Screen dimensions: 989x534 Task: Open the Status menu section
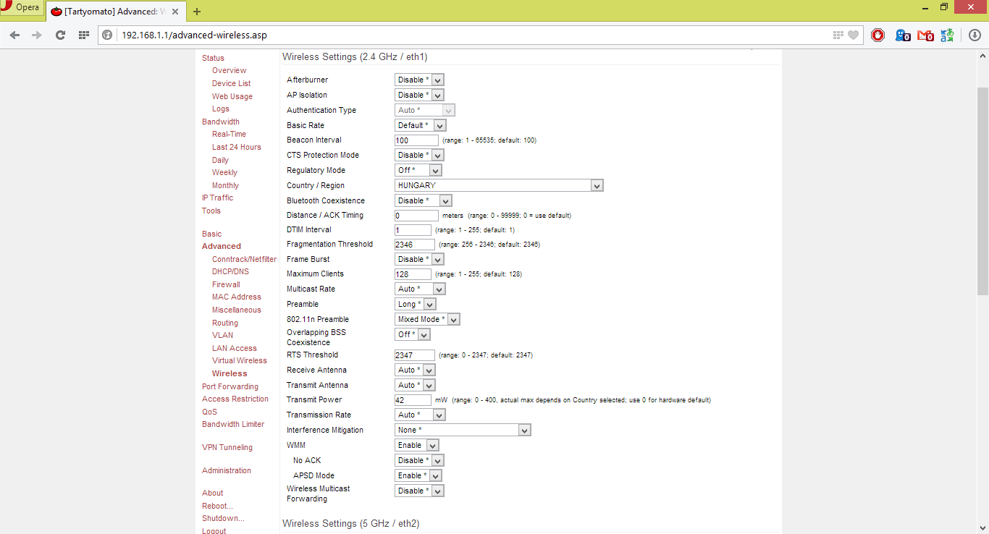pyautogui.click(x=213, y=58)
